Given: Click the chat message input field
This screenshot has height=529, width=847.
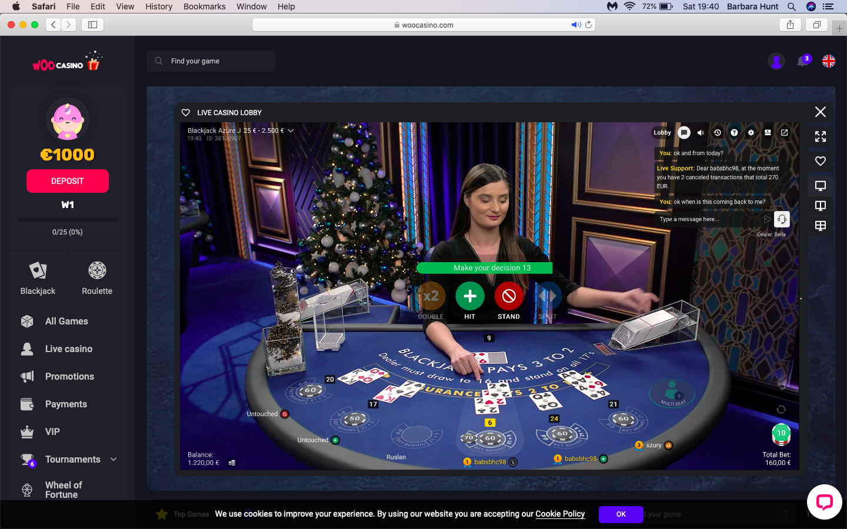Looking at the screenshot, I should click(709, 219).
